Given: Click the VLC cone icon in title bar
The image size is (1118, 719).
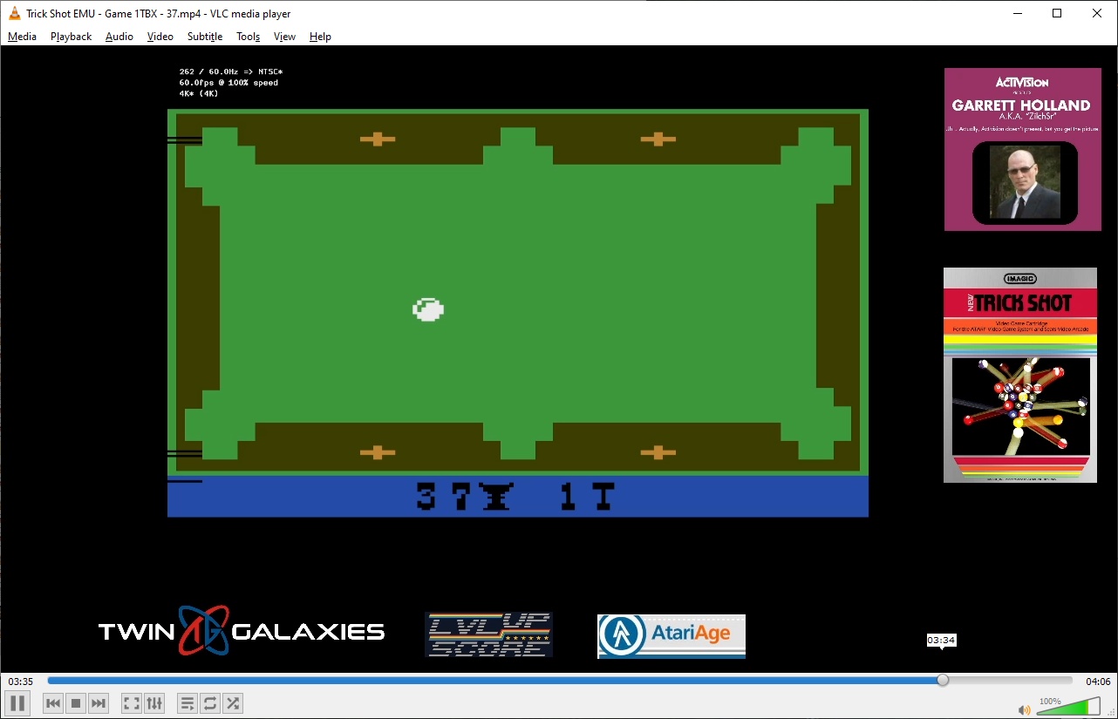Looking at the screenshot, I should [14, 13].
